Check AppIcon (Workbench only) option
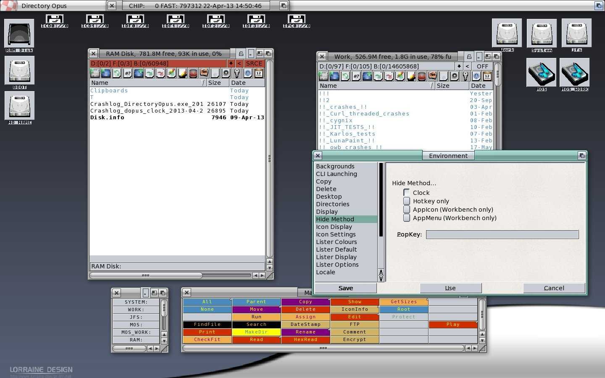This screenshot has height=378, width=605. [407, 209]
